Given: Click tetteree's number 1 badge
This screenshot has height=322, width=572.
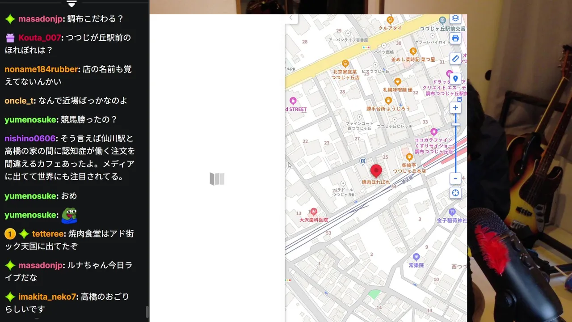Looking at the screenshot, I should (x=10, y=233).
